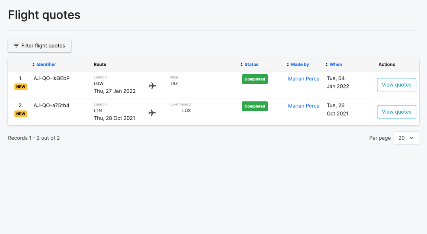This screenshot has height=234, width=427.
Task: Sort by Identifier using its sort arrows
Action: 33,65
